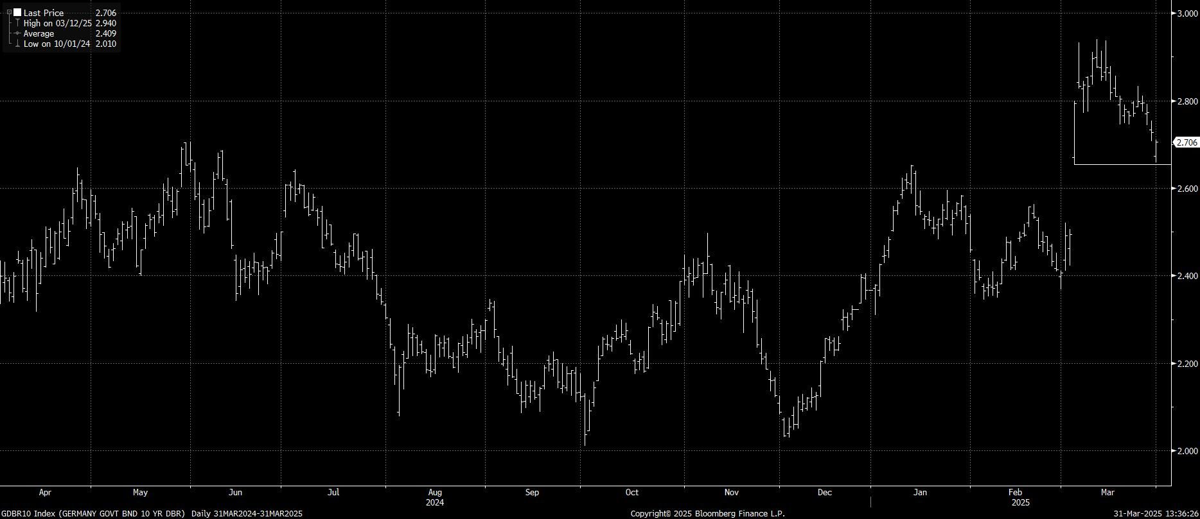Click the "GDBR10 Index" ticker text in footer
The width and height of the screenshot is (1200, 519).
27,513
